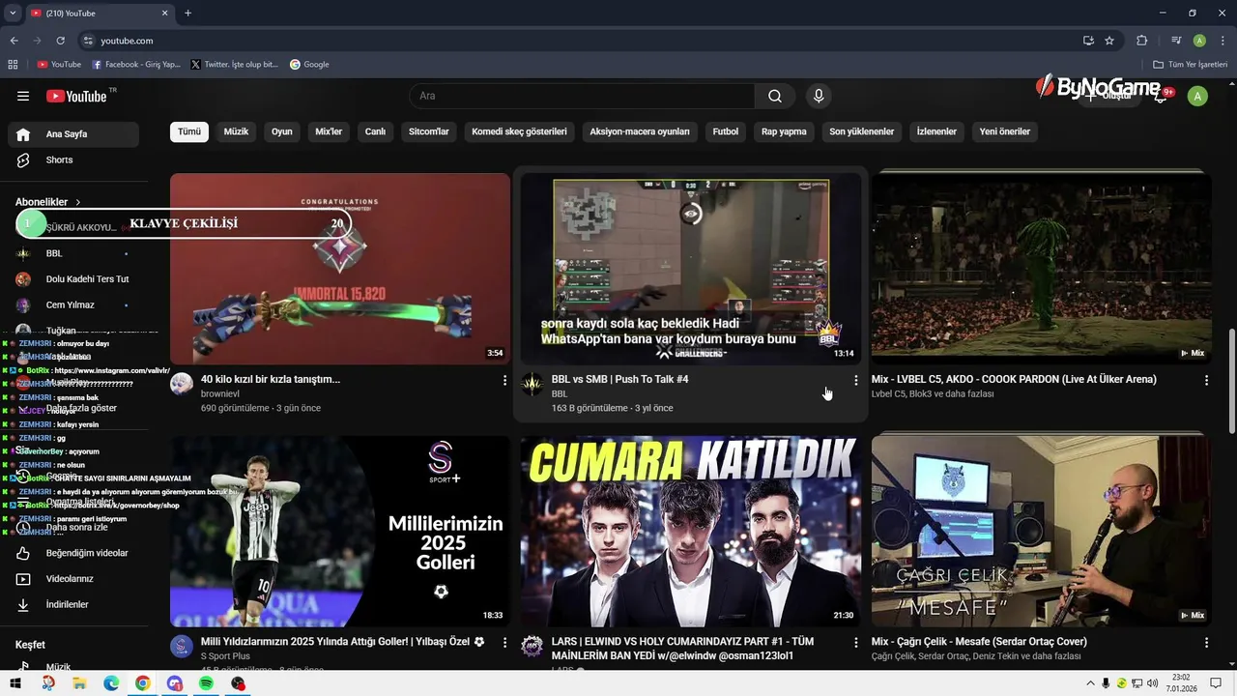Viewport: 1237px width, 696px height.
Task: Open the account avatar menu
Action: pyautogui.click(x=1197, y=96)
